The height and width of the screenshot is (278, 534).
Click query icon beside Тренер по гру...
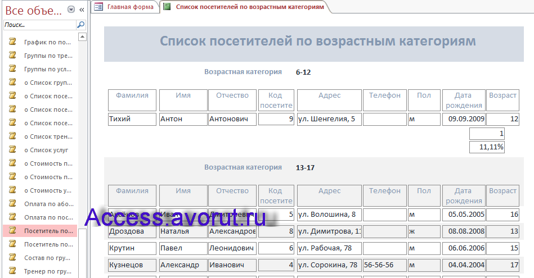12,271
